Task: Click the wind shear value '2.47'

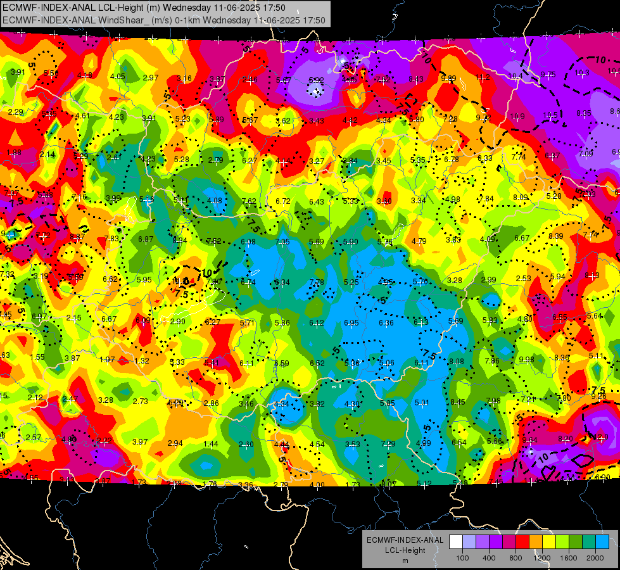Action: pos(70,399)
